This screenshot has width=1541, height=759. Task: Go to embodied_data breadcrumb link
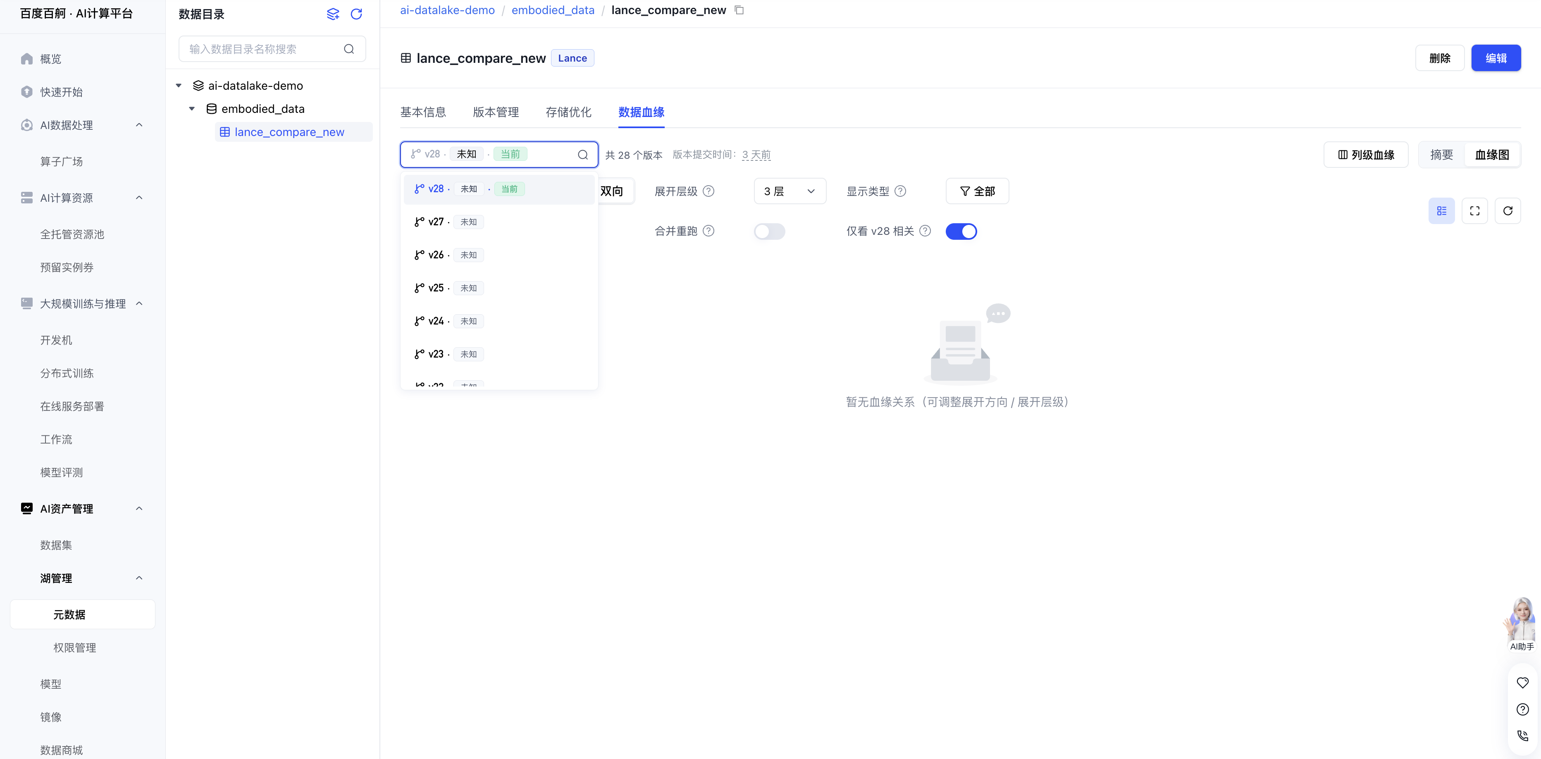(553, 10)
